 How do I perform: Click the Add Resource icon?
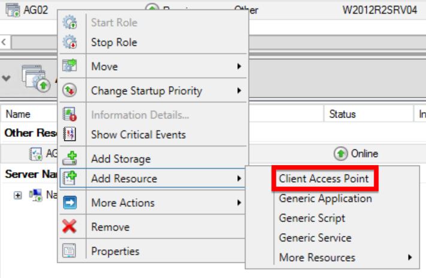click(70, 178)
